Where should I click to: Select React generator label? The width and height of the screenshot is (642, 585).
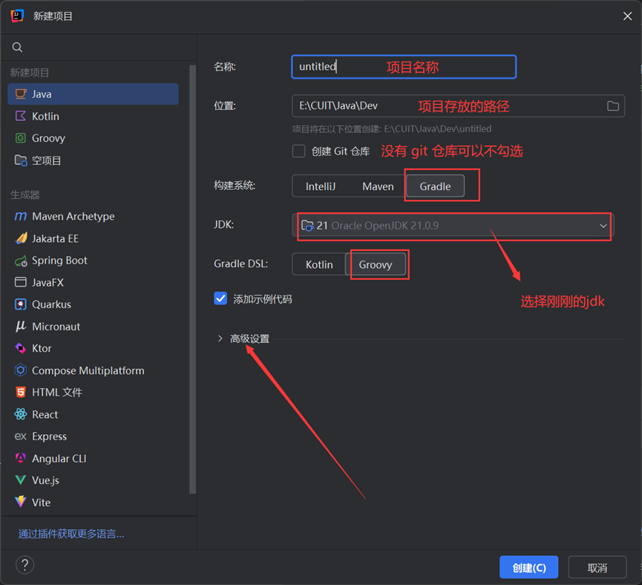click(45, 414)
